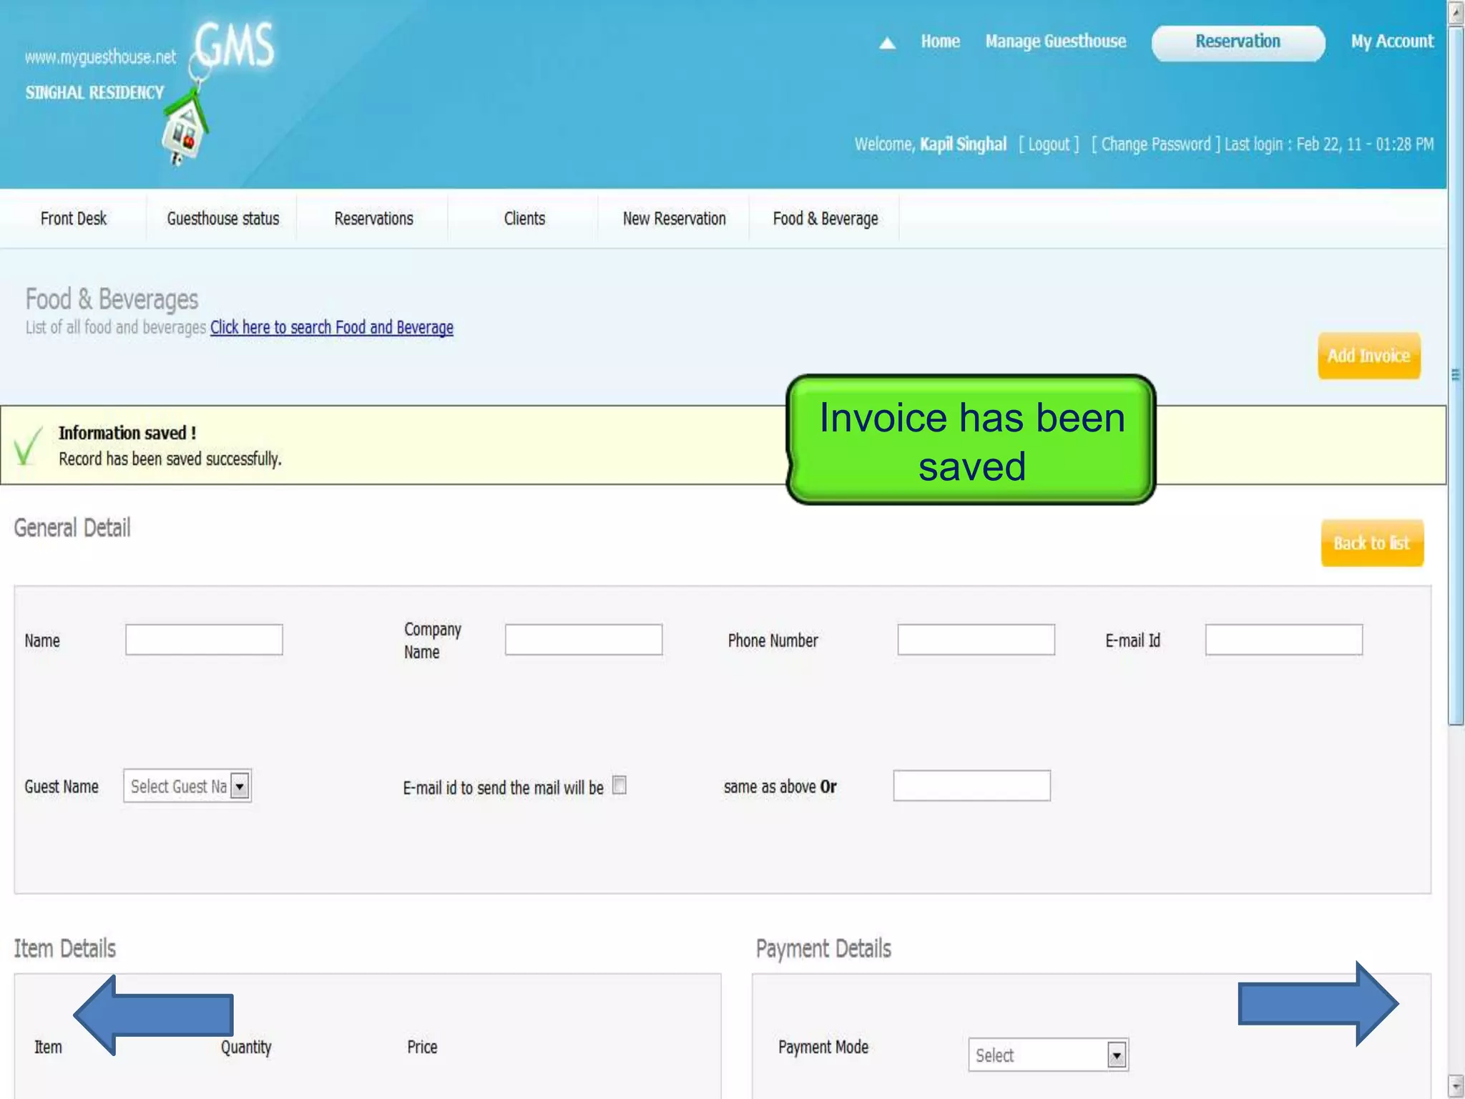Open the Home menu

click(x=940, y=41)
